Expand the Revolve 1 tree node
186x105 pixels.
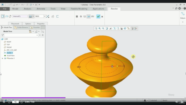click(x=2, y=58)
